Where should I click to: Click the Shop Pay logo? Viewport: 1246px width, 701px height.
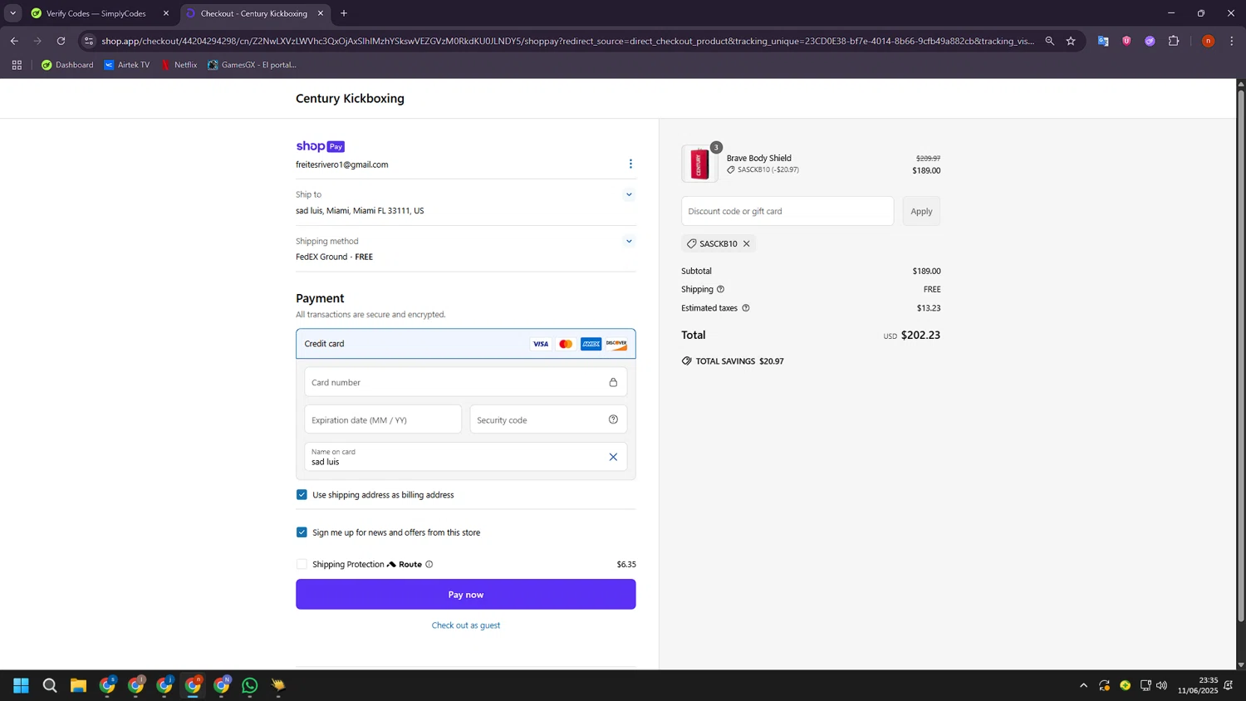point(320,146)
